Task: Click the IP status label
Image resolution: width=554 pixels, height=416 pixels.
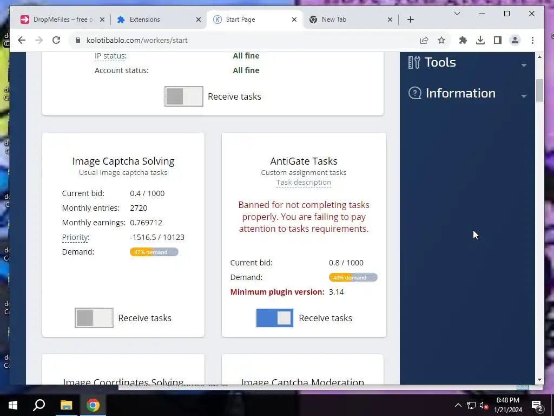Action: 110,56
